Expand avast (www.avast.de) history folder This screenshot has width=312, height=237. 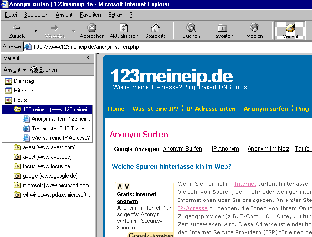coord(43,157)
